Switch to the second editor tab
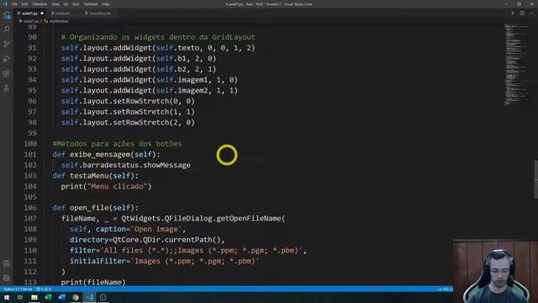Image resolution: width=538 pixels, height=303 pixels. point(62,13)
